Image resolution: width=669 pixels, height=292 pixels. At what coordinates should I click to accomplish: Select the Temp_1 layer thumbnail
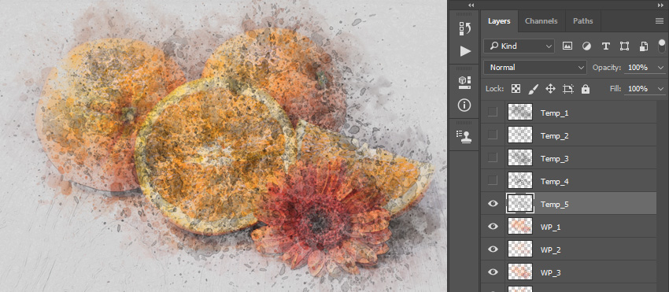pos(520,112)
